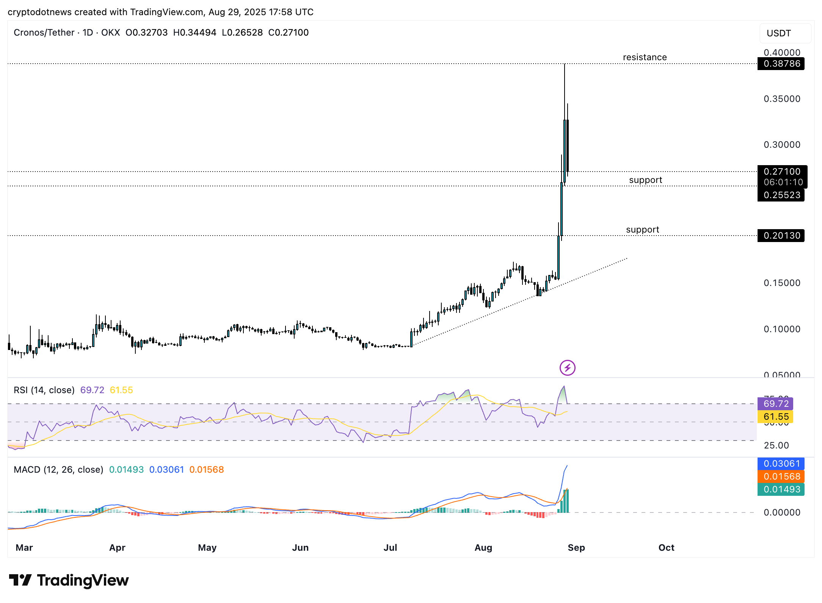Click the 0.27100 current price label
The height and width of the screenshot is (603, 822).
(782, 172)
